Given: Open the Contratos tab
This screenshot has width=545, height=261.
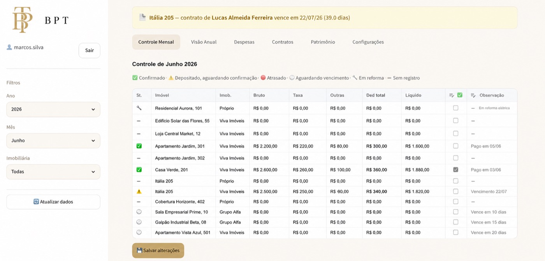Looking at the screenshot, I should click(x=283, y=42).
